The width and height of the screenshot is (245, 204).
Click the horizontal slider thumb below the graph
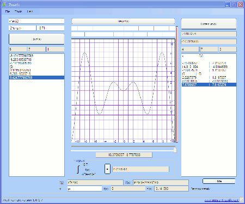pos(175,150)
